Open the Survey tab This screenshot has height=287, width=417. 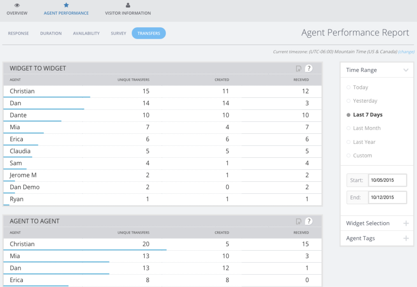(x=118, y=33)
